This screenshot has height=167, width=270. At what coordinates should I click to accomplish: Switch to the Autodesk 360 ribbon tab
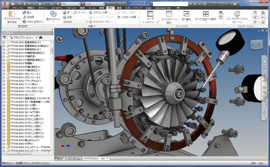(163, 8)
